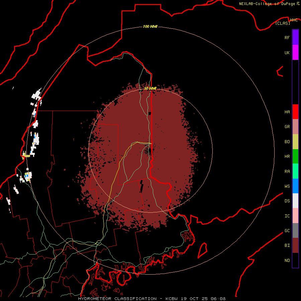Select the BD yellow legend block

pyautogui.click(x=295, y=142)
